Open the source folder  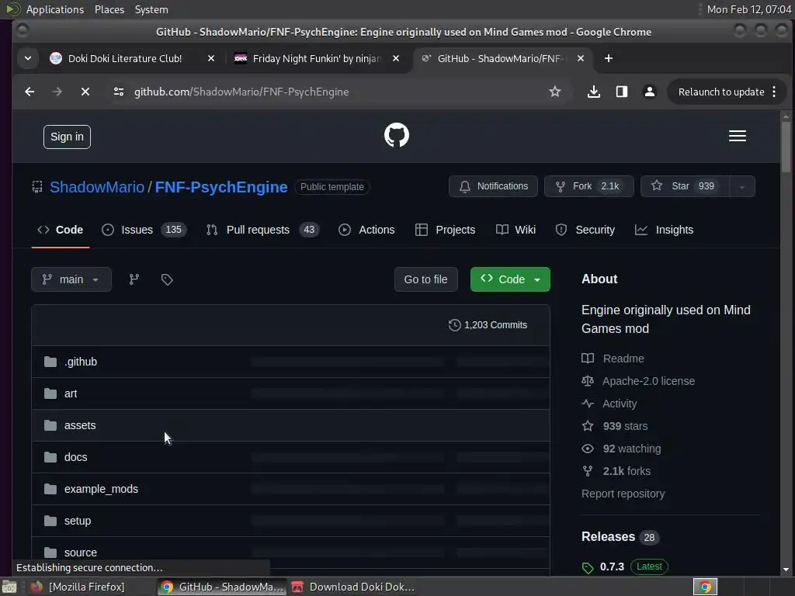click(80, 553)
